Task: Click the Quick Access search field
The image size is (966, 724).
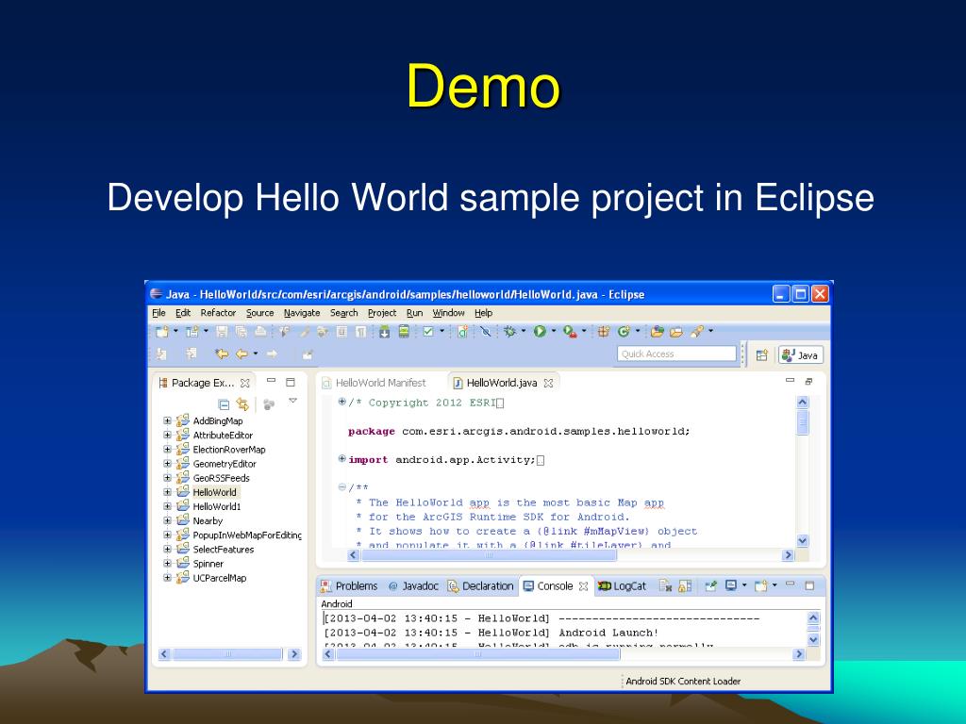Action: click(x=676, y=354)
